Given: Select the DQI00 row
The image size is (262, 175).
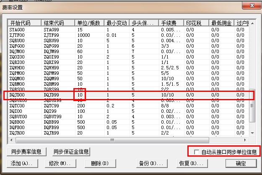Looking at the screenshot, I should (x=129, y=111).
